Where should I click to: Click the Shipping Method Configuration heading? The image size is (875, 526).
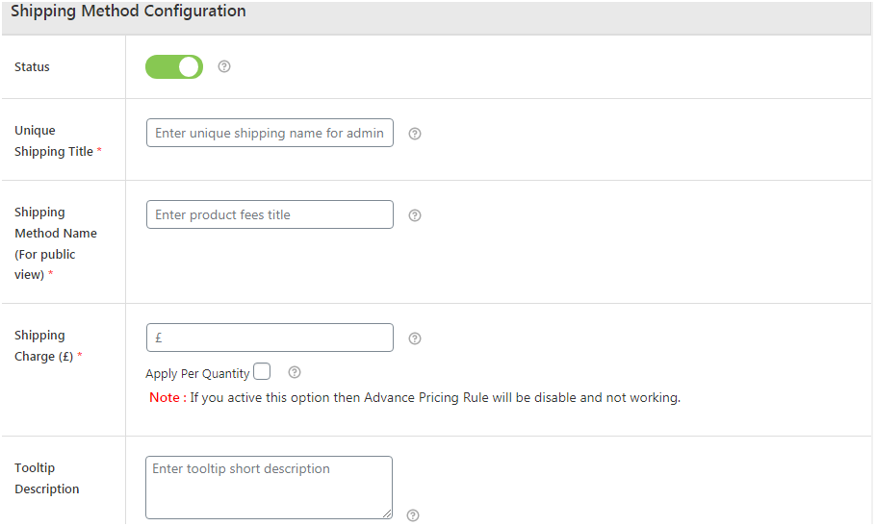[128, 12]
